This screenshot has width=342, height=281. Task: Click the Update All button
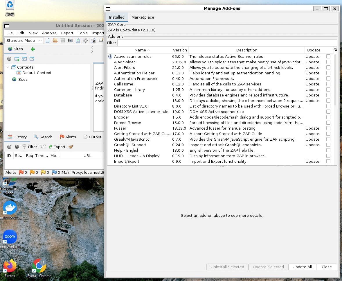click(x=302, y=267)
